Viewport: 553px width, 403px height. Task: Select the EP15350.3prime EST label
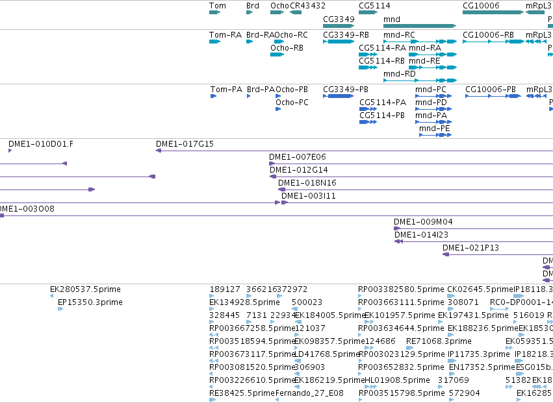[90, 302]
